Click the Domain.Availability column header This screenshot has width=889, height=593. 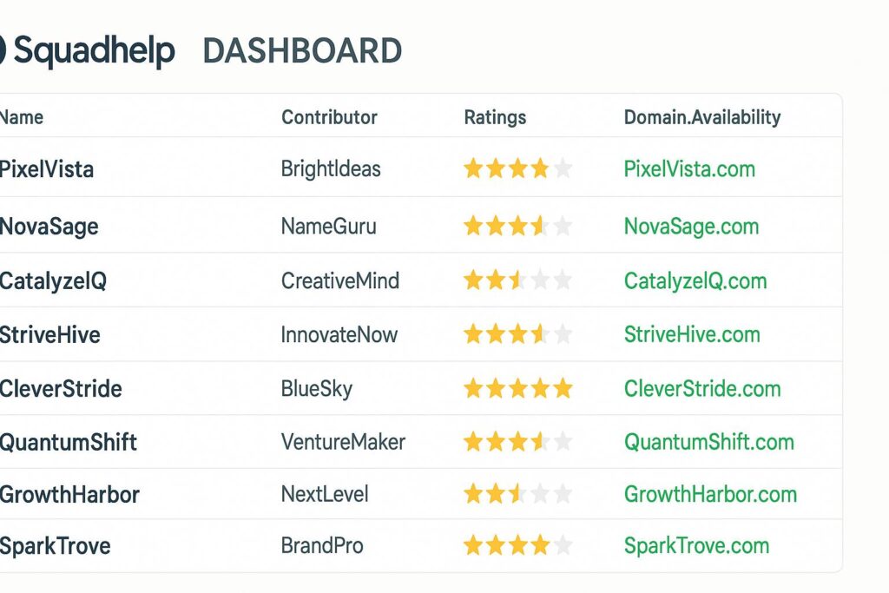702,115
